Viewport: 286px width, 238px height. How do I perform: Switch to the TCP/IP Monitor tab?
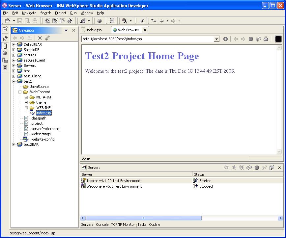[123, 225]
